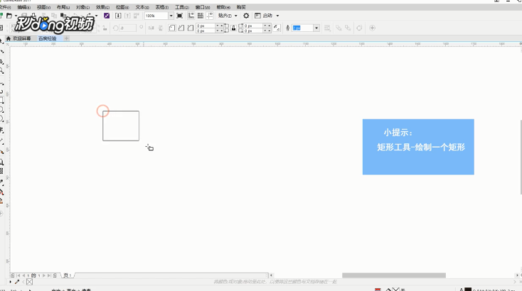Click the Export icon in the toolbar
The width and height of the screenshot is (522, 291).
point(127,16)
